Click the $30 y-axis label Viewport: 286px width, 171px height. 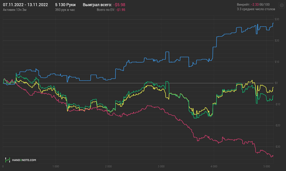[277, 19]
